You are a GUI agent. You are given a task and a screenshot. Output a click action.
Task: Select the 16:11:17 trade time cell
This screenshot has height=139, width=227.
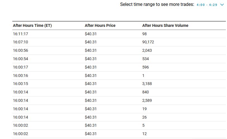(x=20, y=34)
